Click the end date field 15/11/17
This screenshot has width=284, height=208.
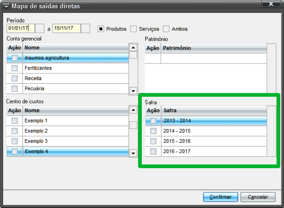point(66,28)
